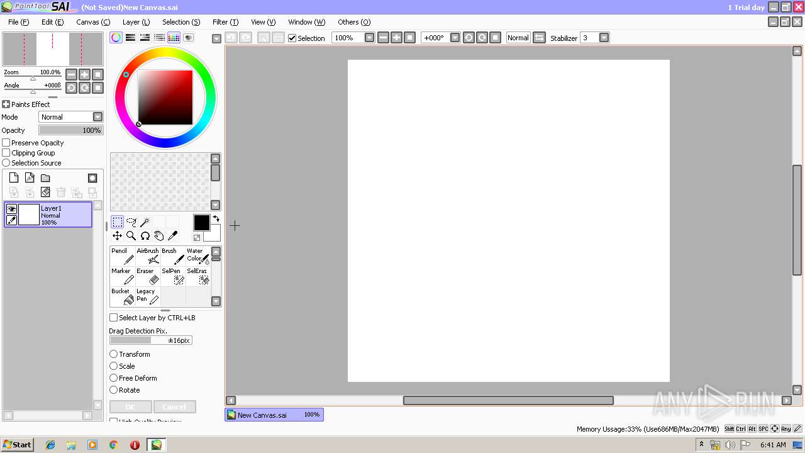This screenshot has width=805, height=453.
Task: Swap foreground and background colors
Action: [216, 219]
